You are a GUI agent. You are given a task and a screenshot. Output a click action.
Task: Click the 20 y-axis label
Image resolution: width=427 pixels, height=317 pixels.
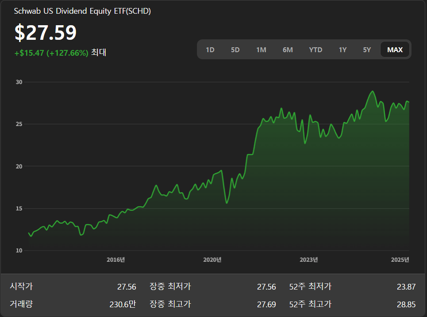click(19, 166)
